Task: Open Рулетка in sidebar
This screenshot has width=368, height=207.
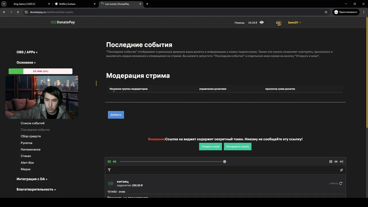Action: [26, 143]
